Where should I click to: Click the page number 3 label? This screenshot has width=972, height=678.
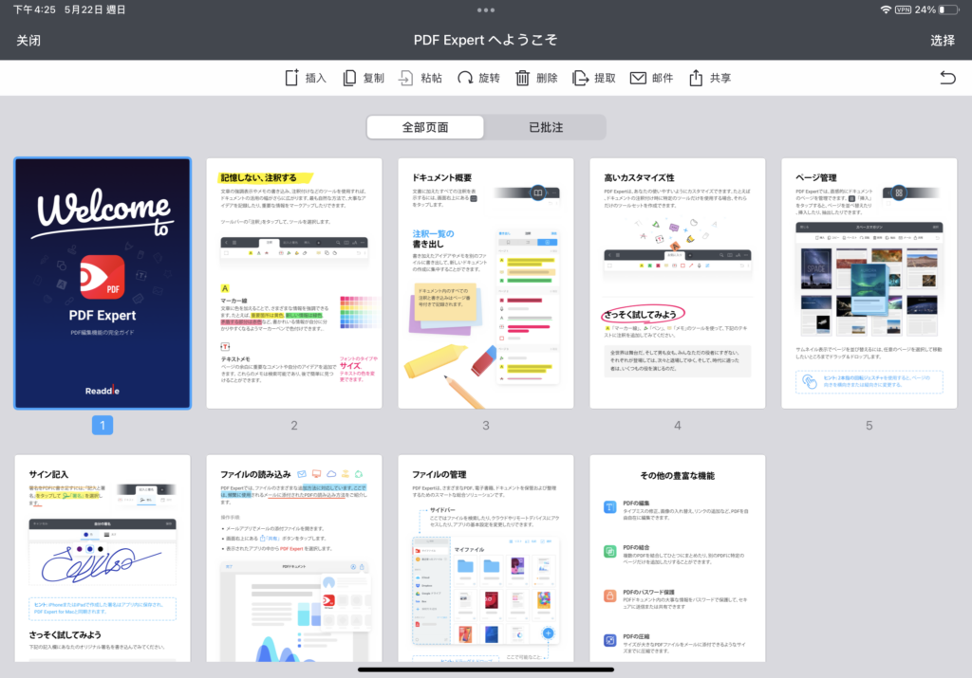pos(486,426)
